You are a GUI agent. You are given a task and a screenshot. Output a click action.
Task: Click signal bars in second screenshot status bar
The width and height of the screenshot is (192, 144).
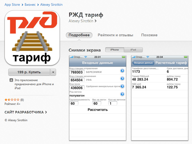(133, 57)
